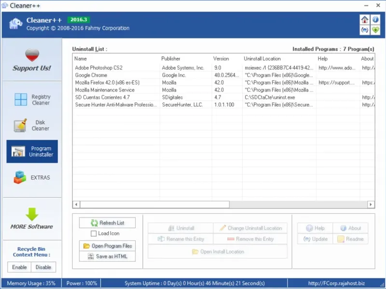Click Rename this Entry button

pyautogui.click(x=180, y=239)
